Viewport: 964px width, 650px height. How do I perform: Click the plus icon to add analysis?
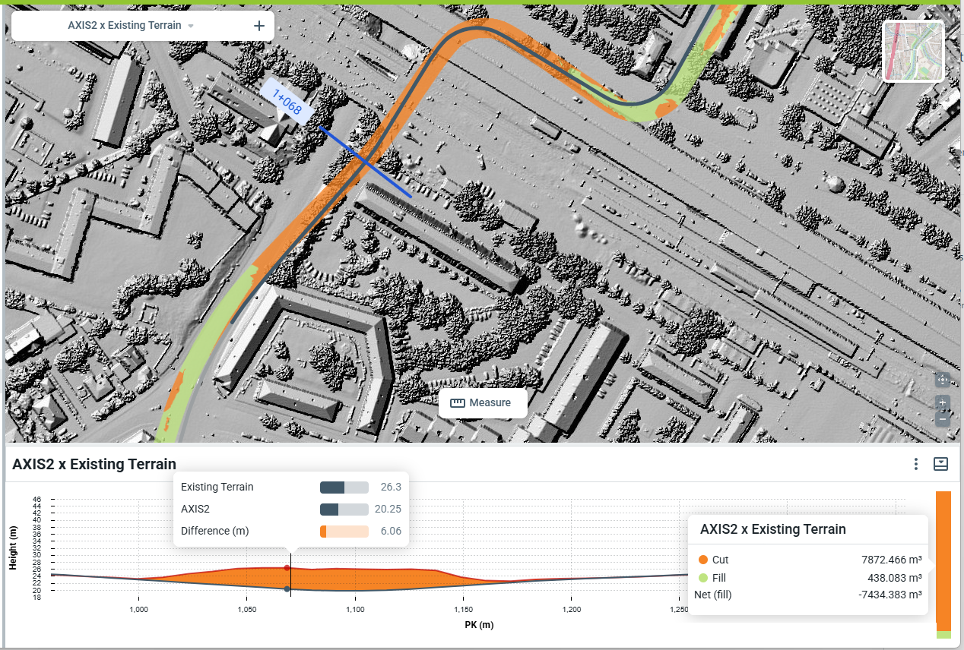point(259,26)
